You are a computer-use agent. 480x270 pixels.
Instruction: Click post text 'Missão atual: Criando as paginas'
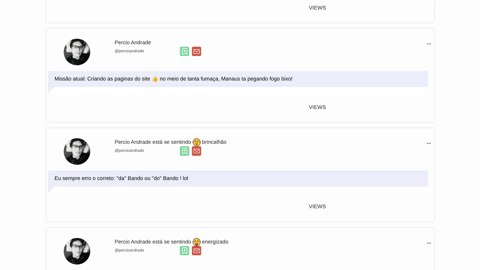pos(173,79)
